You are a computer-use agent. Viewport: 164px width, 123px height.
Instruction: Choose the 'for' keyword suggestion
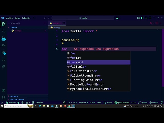99,53
